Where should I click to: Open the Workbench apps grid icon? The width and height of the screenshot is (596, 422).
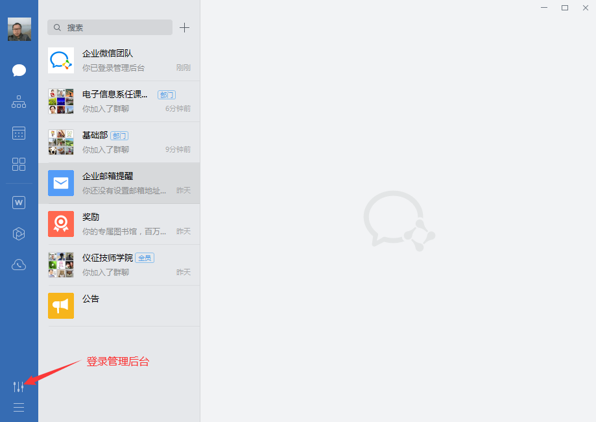19,164
